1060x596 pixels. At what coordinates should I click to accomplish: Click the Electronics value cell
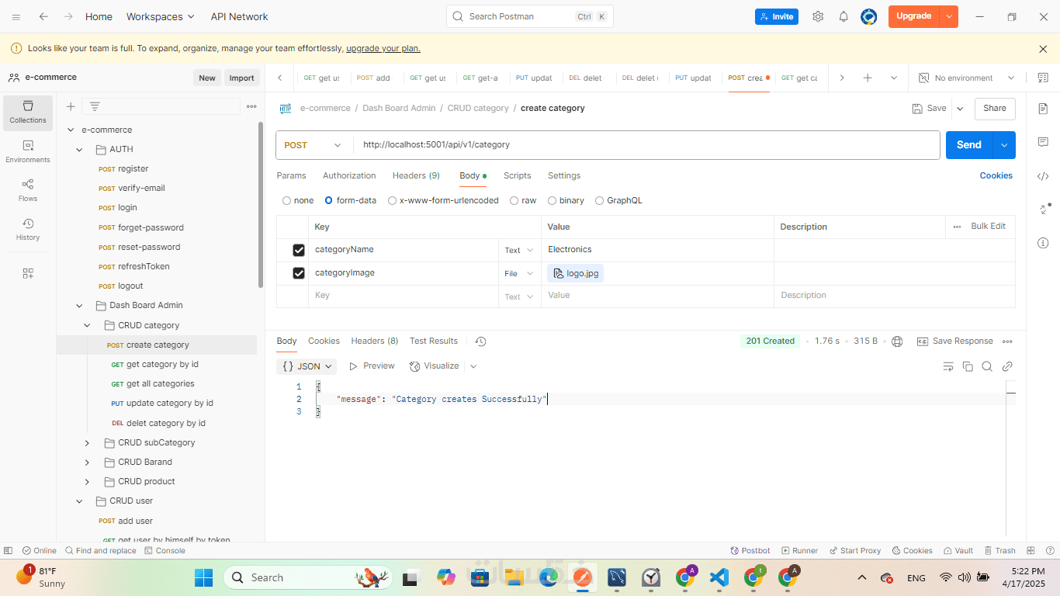click(657, 250)
